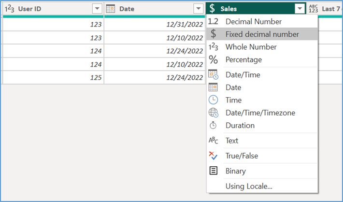Click the dollar icon beside Fixed decimal number
This screenshot has height=202, width=343.
click(x=213, y=34)
